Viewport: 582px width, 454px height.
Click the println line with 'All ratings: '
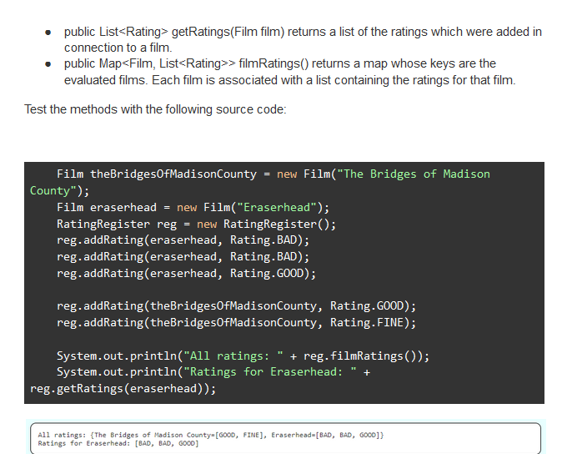pyautogui.click(x=243, y=356)
